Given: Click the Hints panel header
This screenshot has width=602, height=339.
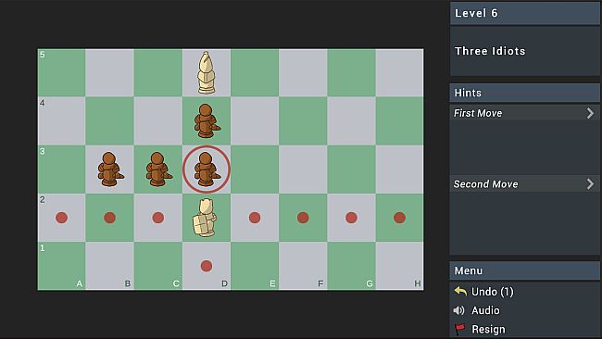Looking at the screenshot, I should coord(524,93).
